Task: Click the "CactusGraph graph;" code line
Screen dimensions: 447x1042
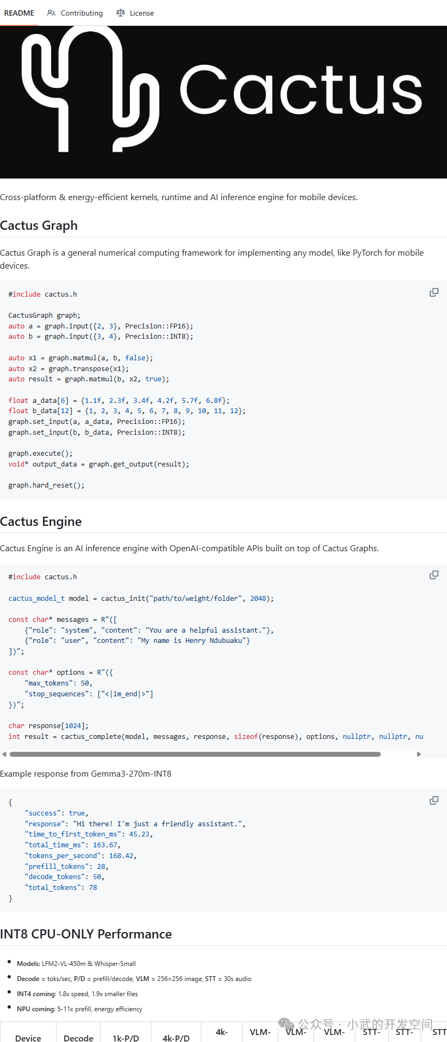Action: click(x=44, y=316)
